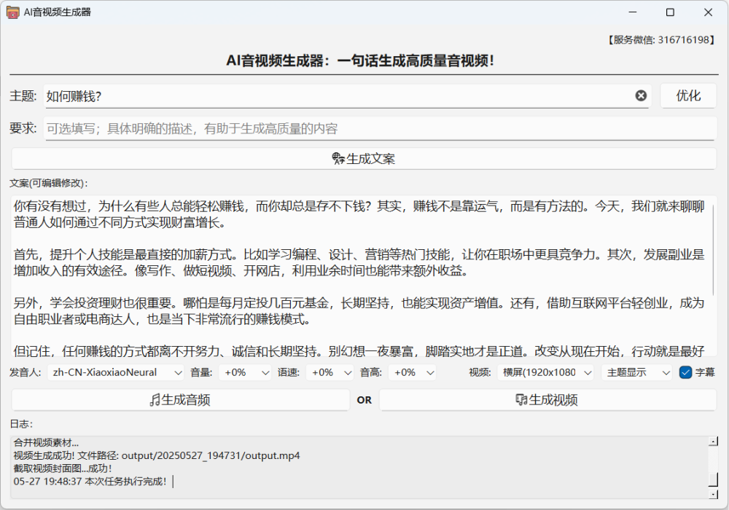
Task: Click 生成视频 to create video
Action: (547, 399)
